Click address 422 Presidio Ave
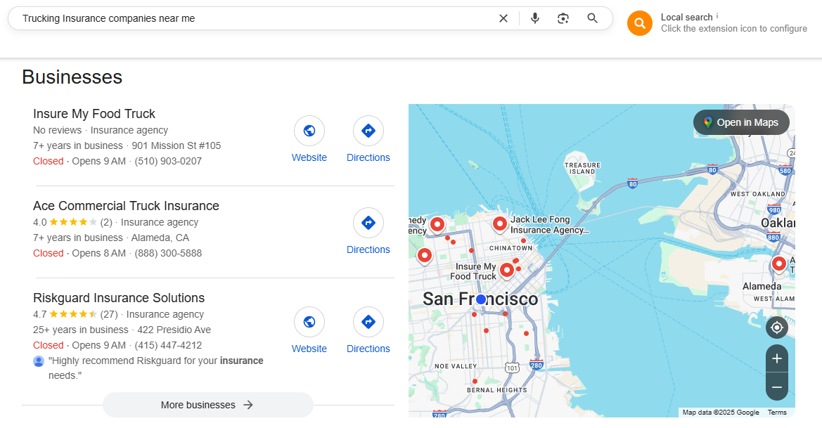 coord(174,330)
